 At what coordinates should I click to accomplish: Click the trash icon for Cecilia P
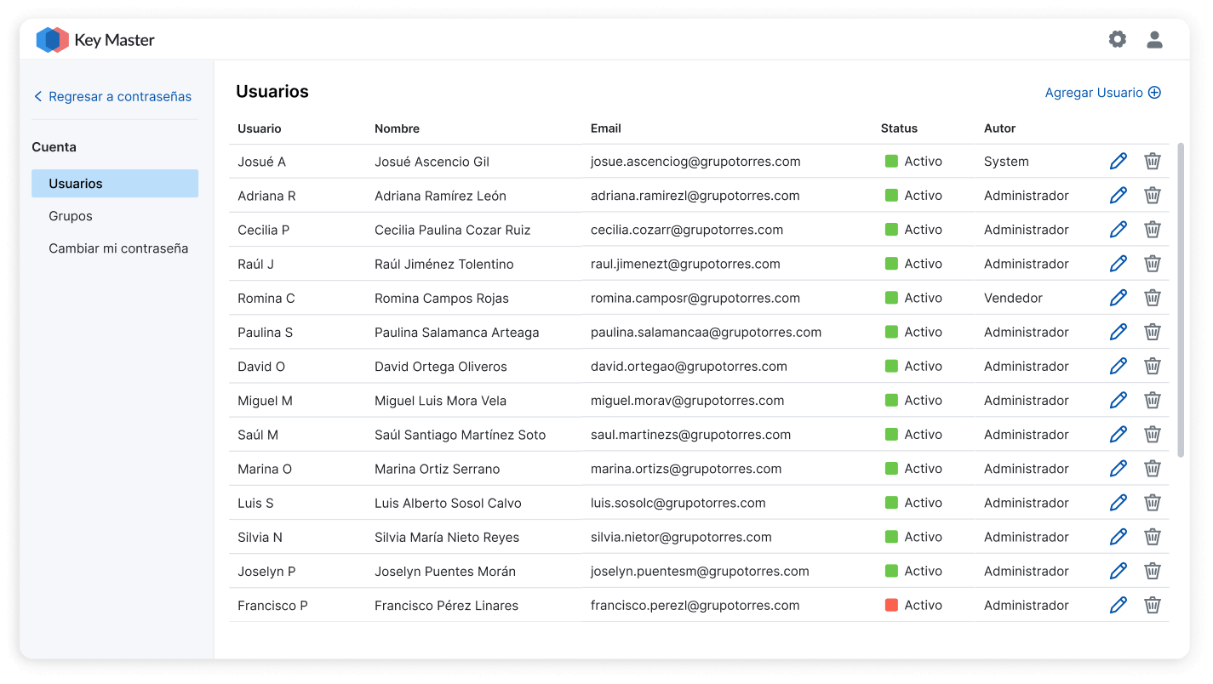click(x=1153, y=230)
